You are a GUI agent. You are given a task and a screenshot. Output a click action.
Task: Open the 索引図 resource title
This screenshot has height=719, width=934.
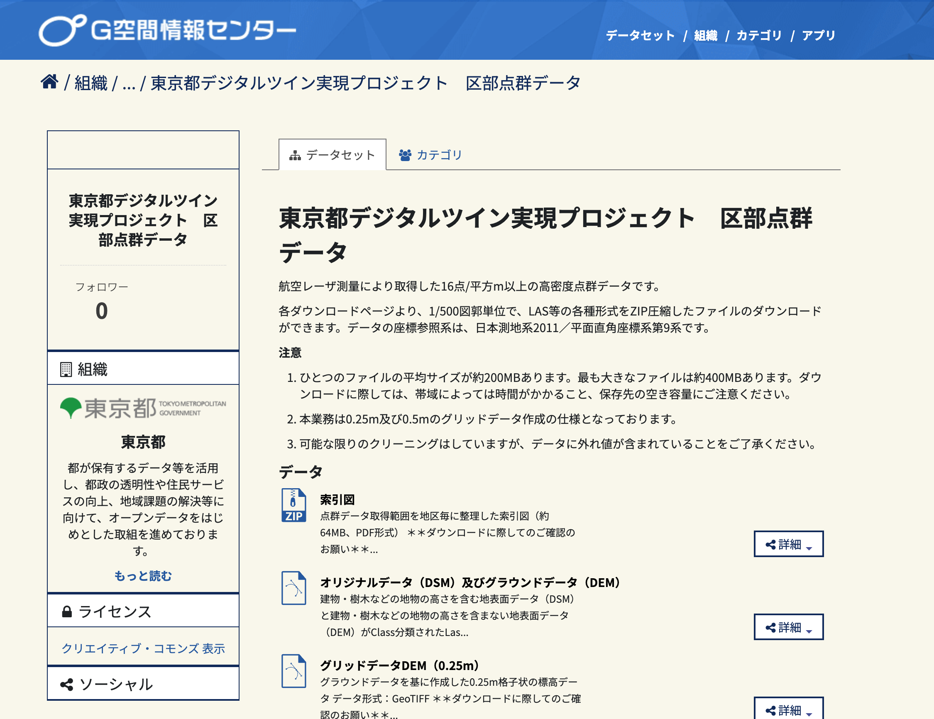tap(337, 499)
